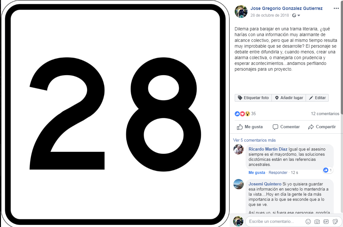Like Ricardo Martín Díaz's comment
The image size is (343, 227).
[x=257, y=173]
